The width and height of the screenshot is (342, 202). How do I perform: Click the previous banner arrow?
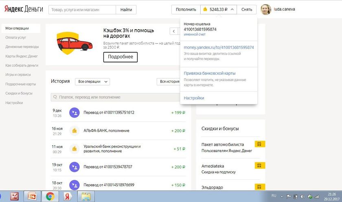coord(174,31)
